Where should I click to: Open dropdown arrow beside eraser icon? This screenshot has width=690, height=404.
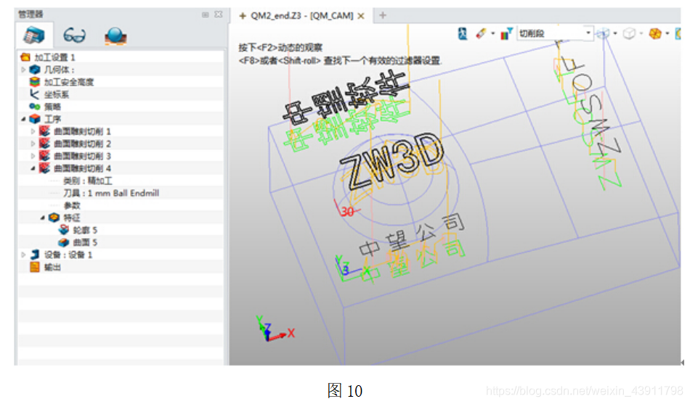coord(492,33)
